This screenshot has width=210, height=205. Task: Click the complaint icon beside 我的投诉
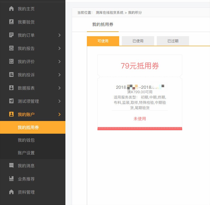[x=11, y=75]
